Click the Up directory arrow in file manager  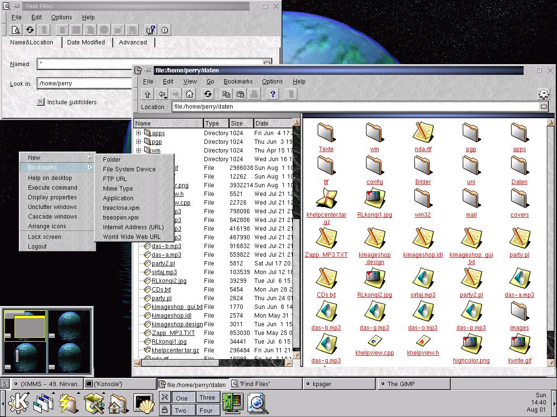147,94
